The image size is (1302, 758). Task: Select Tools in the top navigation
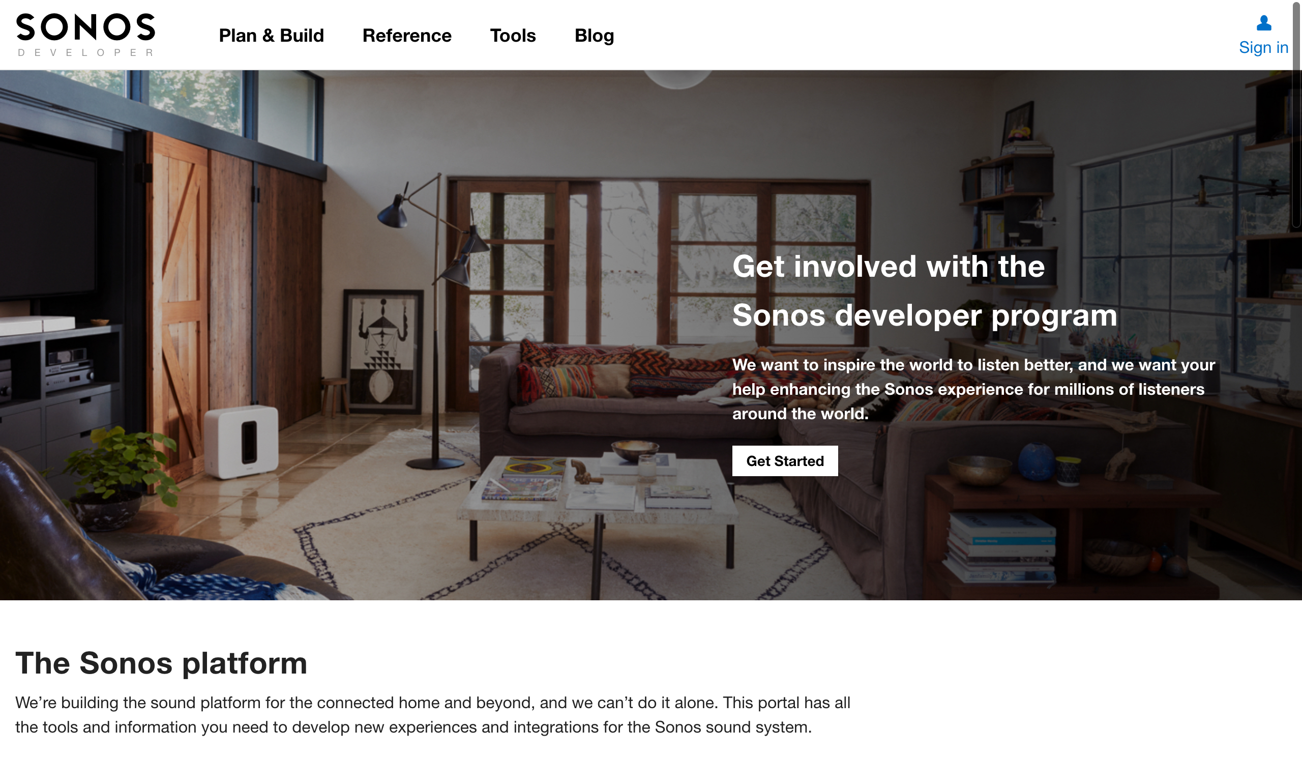(x=513, y=36)
